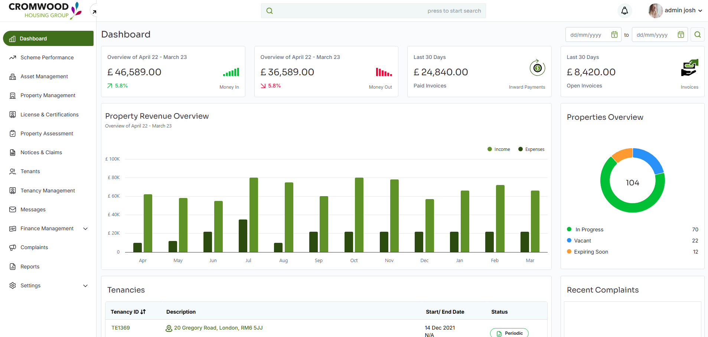
Task: Click the blue Vacant segment of donut chart
Action: click(x=650, y=158)
